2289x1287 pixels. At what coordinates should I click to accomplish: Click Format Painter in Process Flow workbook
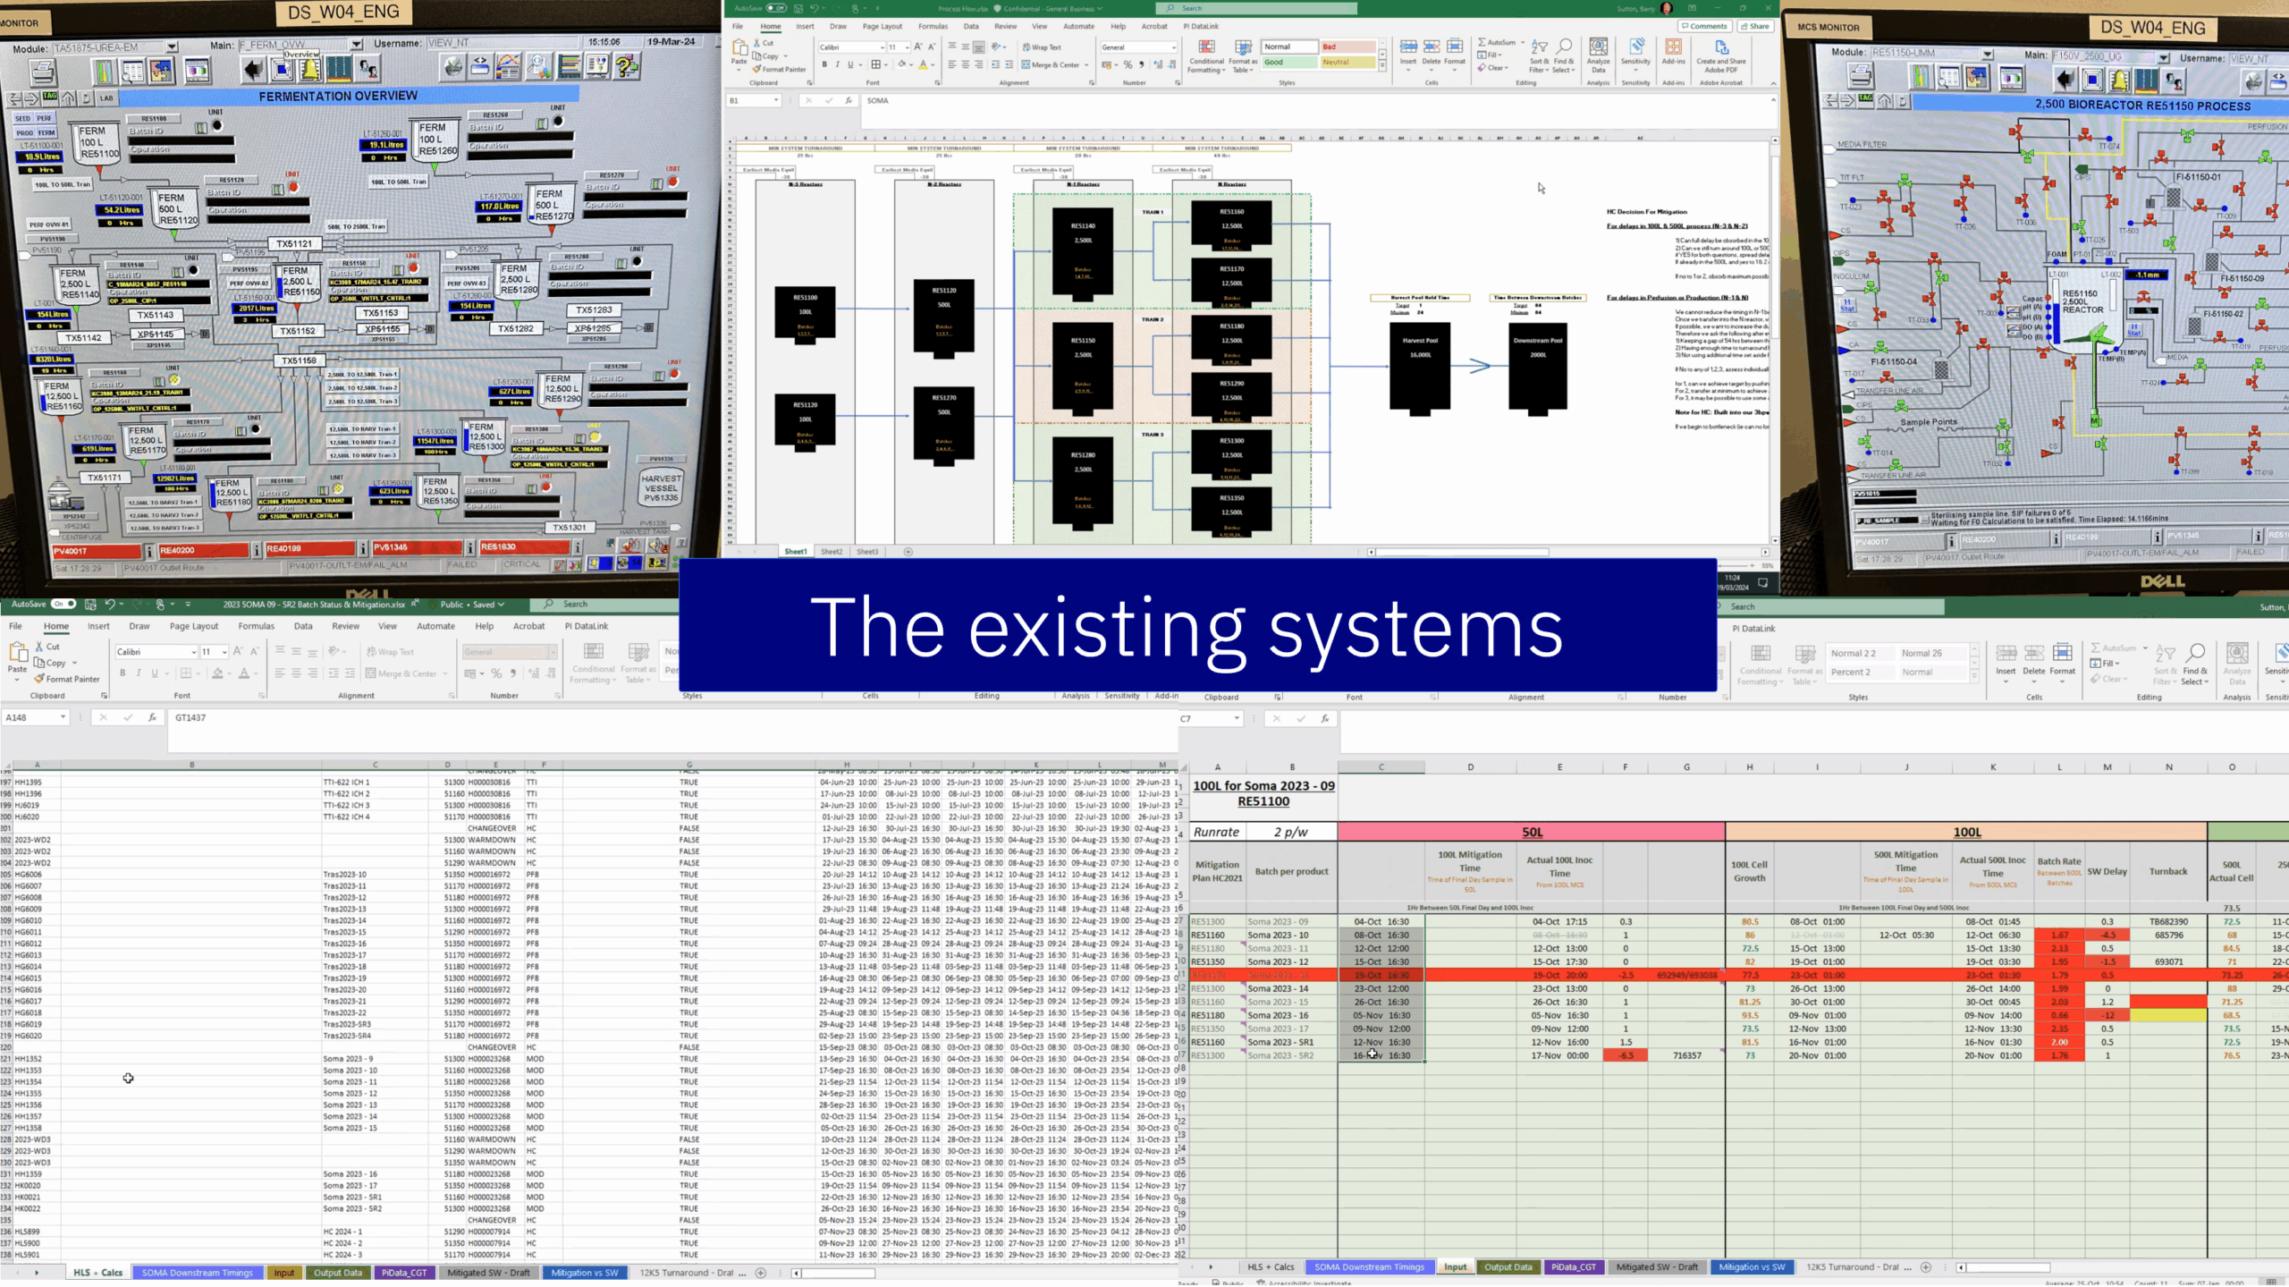click(x=779, y=69)
